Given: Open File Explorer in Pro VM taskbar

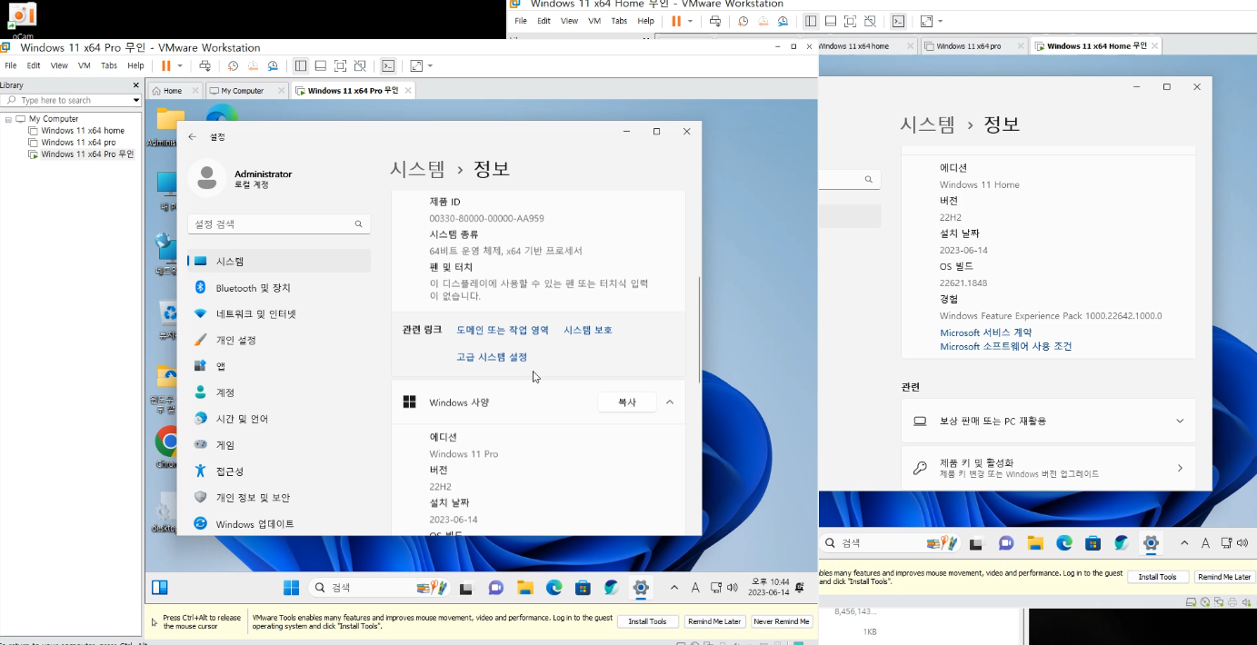Looking at the screenshot, I should point(525,588).
